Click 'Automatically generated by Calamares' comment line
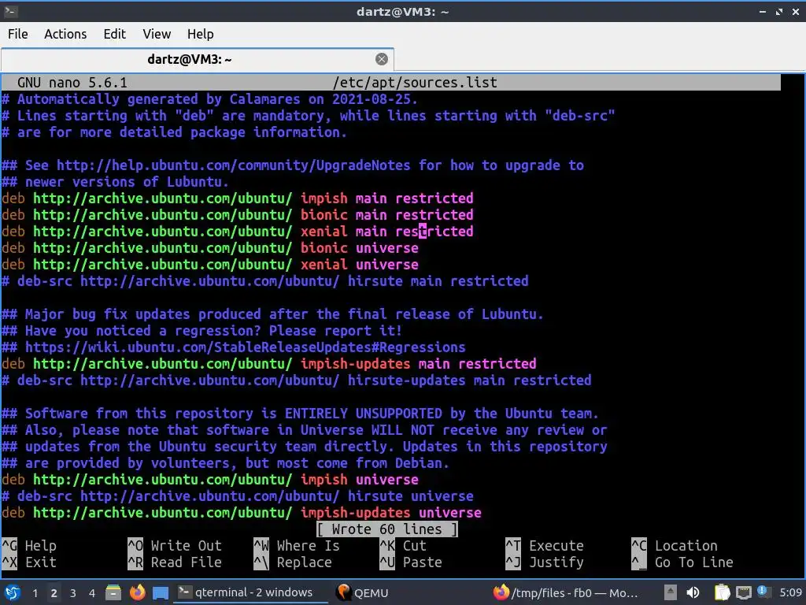The height and width of the screenshot is (605, 806). pyautogui.click(x=209, y=98)
